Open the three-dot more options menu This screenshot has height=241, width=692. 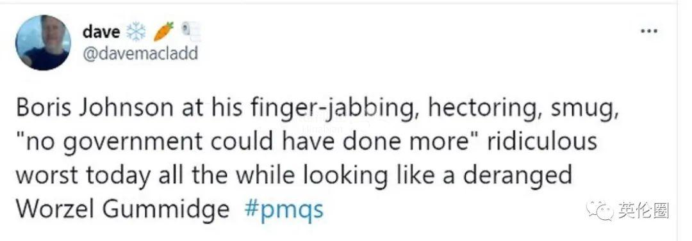tap(649, 31)
